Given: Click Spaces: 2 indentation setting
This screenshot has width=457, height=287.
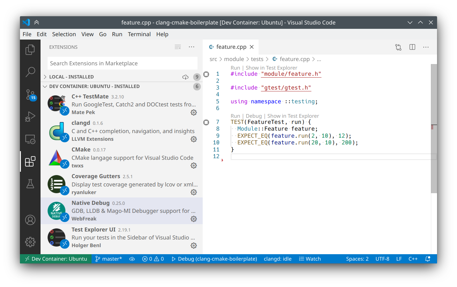Looking at the screenshot, I should coord(357,259).
